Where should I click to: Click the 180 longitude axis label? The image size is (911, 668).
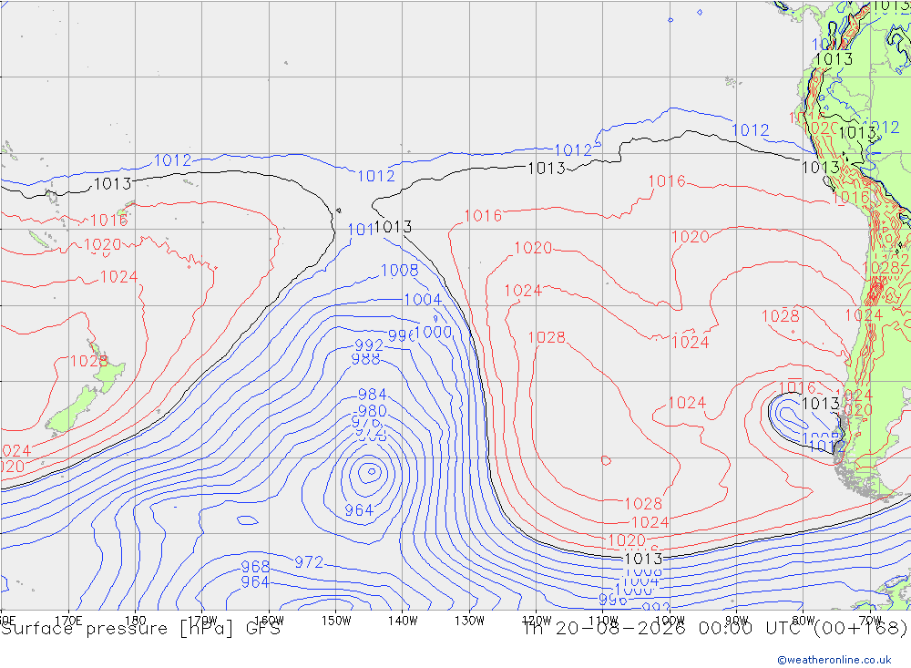tap(136, 621)
